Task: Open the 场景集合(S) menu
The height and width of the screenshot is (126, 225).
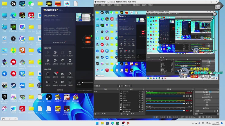Action: pos(136,5)
